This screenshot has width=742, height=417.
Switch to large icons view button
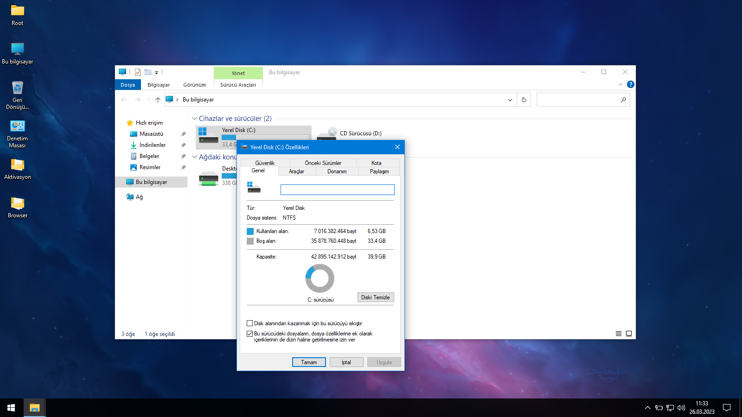coord(629,334)
